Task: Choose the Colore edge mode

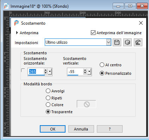Action: 48,105
